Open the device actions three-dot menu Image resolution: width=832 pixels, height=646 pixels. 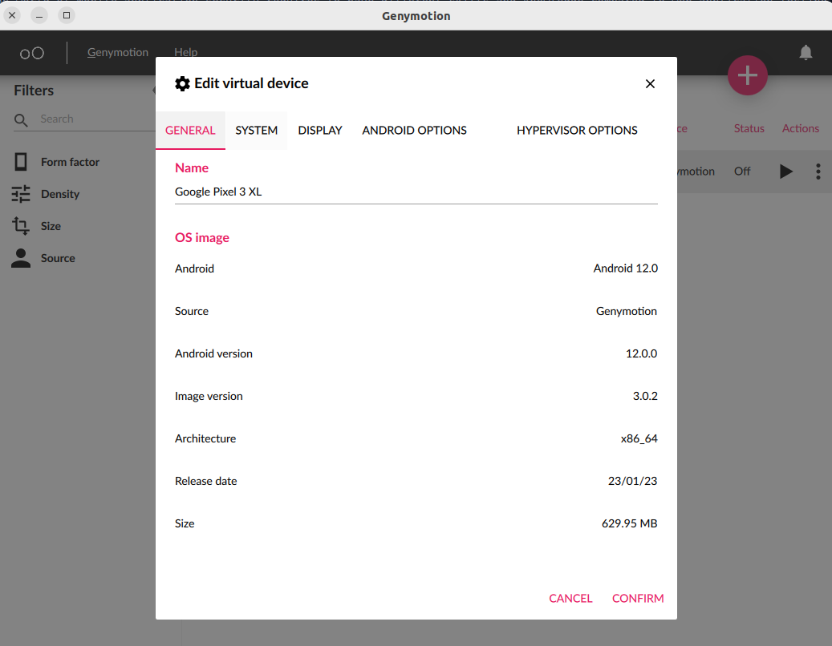(x=818, y=172)
